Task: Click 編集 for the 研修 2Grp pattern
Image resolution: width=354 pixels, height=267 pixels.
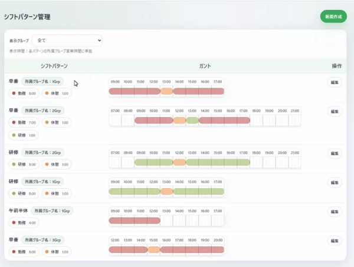Action: [335, 153]
